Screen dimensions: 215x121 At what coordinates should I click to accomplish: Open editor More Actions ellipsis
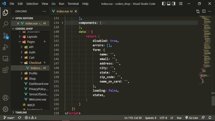pyautogui.click(x=210, y=11)
